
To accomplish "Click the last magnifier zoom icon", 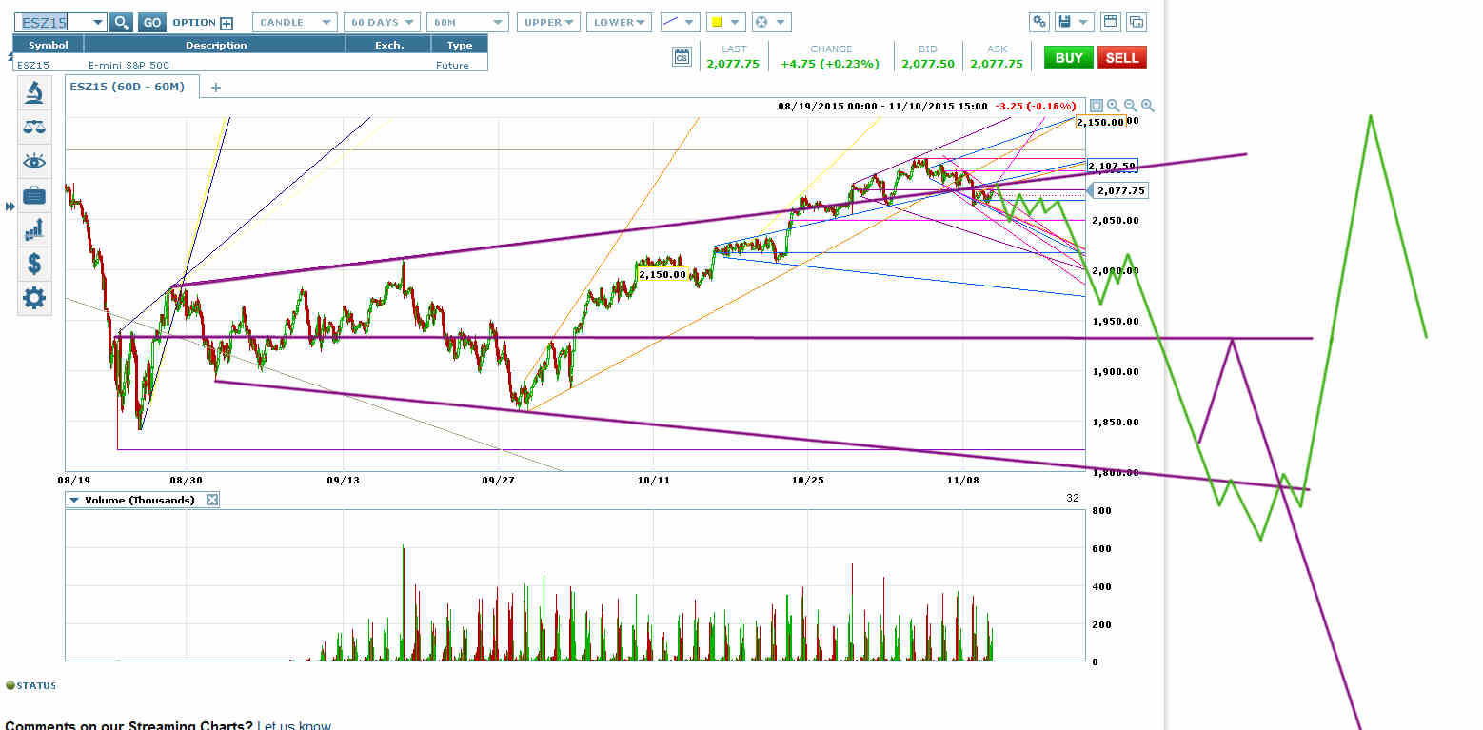I will 1148,106.
